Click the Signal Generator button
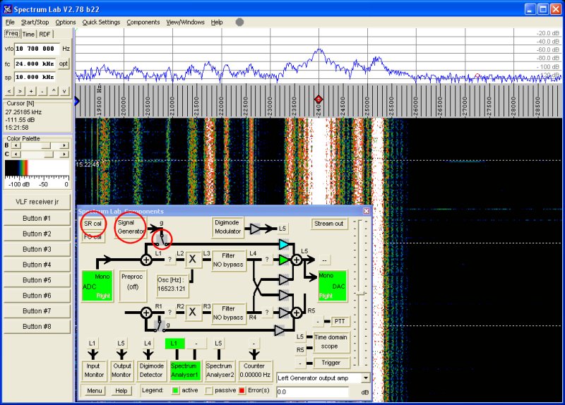 [x=131, y=227]
